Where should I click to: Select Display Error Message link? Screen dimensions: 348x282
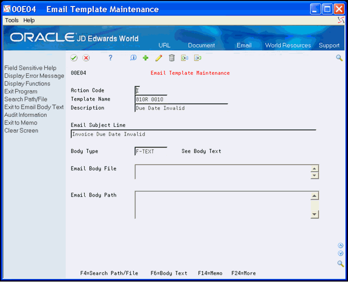click(x=34, y=76)
